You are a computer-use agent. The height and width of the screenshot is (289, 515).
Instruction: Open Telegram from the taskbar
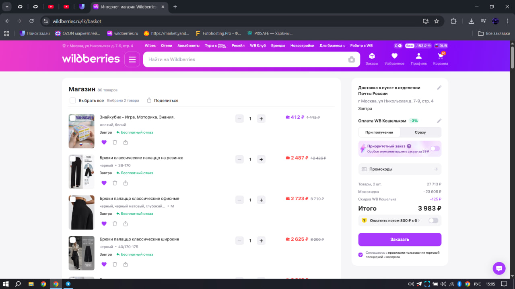coord(68,284)
